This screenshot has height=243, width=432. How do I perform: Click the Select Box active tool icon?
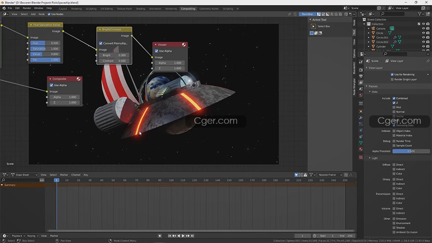(x=313, y=26)
